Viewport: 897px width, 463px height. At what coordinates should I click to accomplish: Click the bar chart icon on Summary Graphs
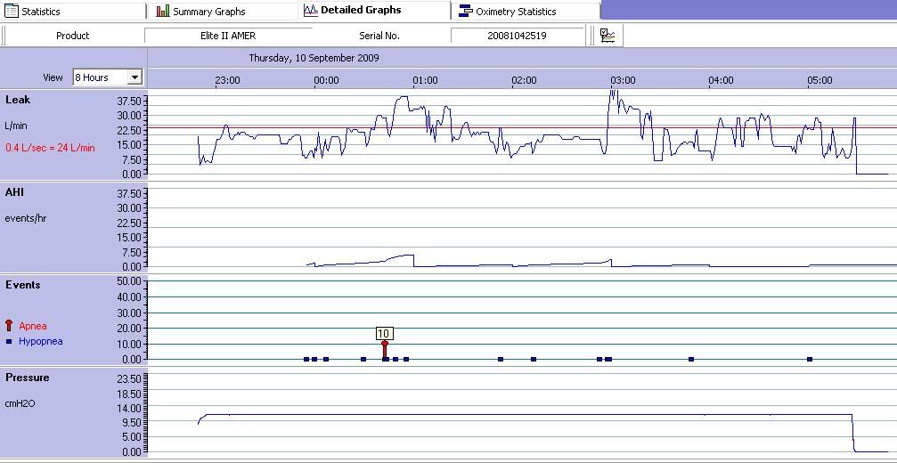[163, 12]
